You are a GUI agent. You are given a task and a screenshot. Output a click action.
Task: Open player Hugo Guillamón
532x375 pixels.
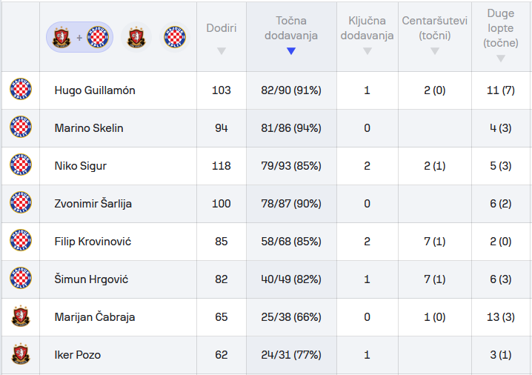(x=95, y=90)
